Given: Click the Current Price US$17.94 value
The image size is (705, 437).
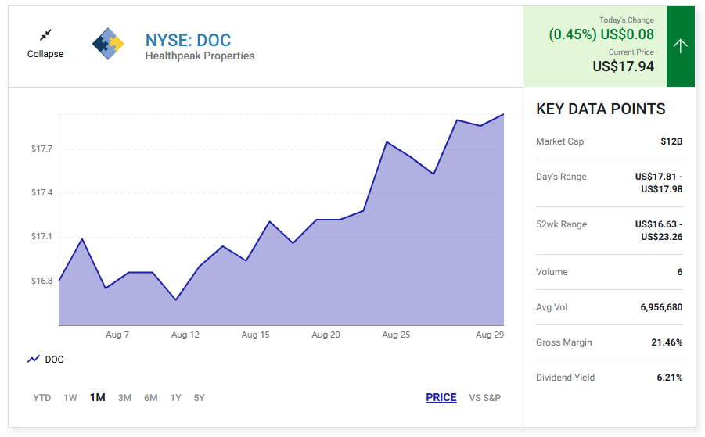Looking at the screenshot, I should click(x=623, y=66).
